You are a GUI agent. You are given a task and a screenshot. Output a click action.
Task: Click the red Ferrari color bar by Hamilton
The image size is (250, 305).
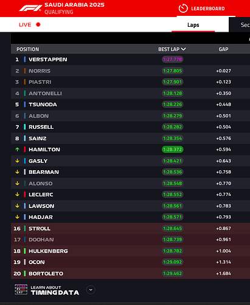pyautogui.click(x=24, y=149)
